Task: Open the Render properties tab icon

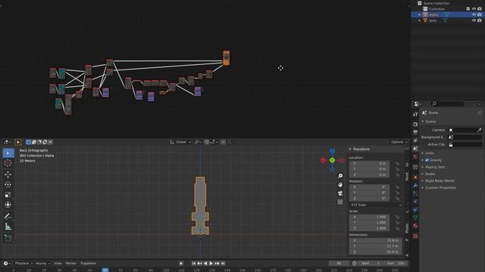Action: tap(415, 124)
